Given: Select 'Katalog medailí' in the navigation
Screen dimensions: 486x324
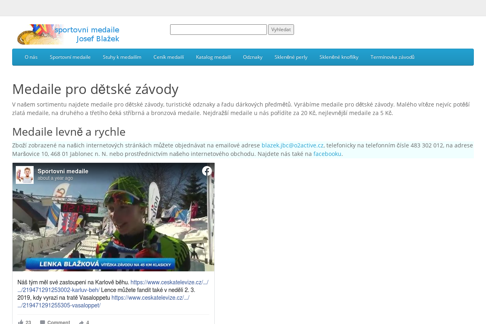Looking at the screenshot, I should click(x=213, y=57).
